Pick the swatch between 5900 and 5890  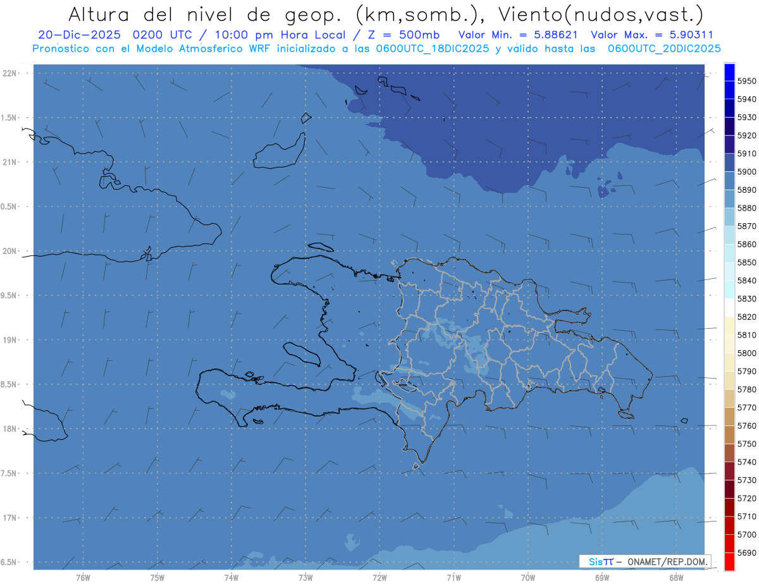(x=729, y=181)
